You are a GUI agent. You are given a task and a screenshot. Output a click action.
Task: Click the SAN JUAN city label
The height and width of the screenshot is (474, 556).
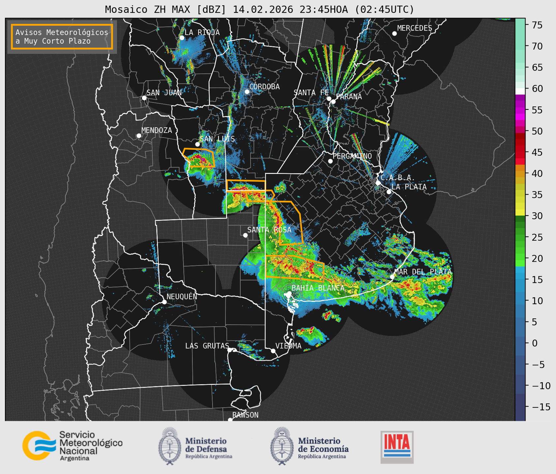click(x=164, y=93)
